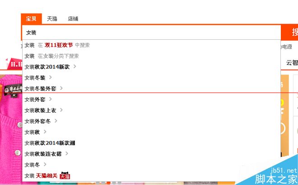Choose suggestion 女装 在双11狂欢节中搜索
This screenshot has height=185, width=298.
click(151, 45)
